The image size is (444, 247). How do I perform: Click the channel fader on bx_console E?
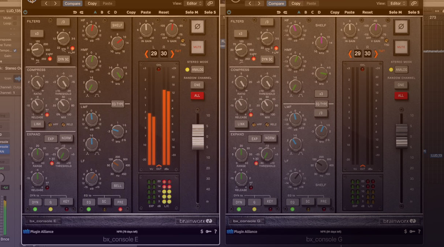(x=198, y=137)
